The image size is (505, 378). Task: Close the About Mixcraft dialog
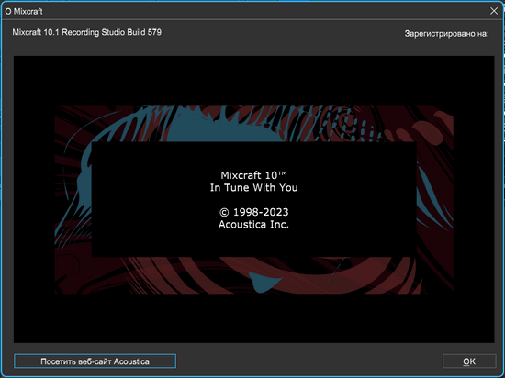pos(494,11)
